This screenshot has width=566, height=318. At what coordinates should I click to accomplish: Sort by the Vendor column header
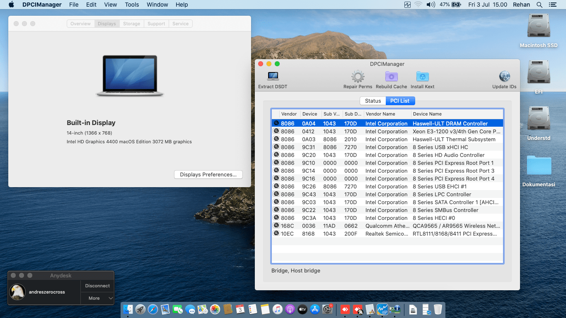click(289, 114)
